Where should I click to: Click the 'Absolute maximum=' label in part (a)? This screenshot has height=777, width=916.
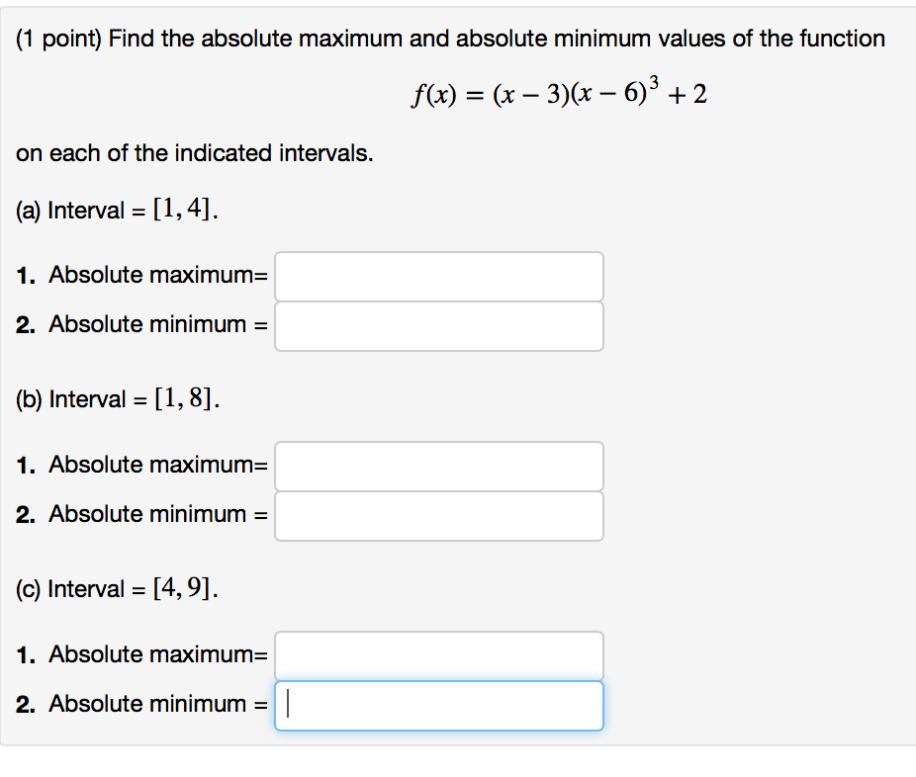[x=158, y=275]
